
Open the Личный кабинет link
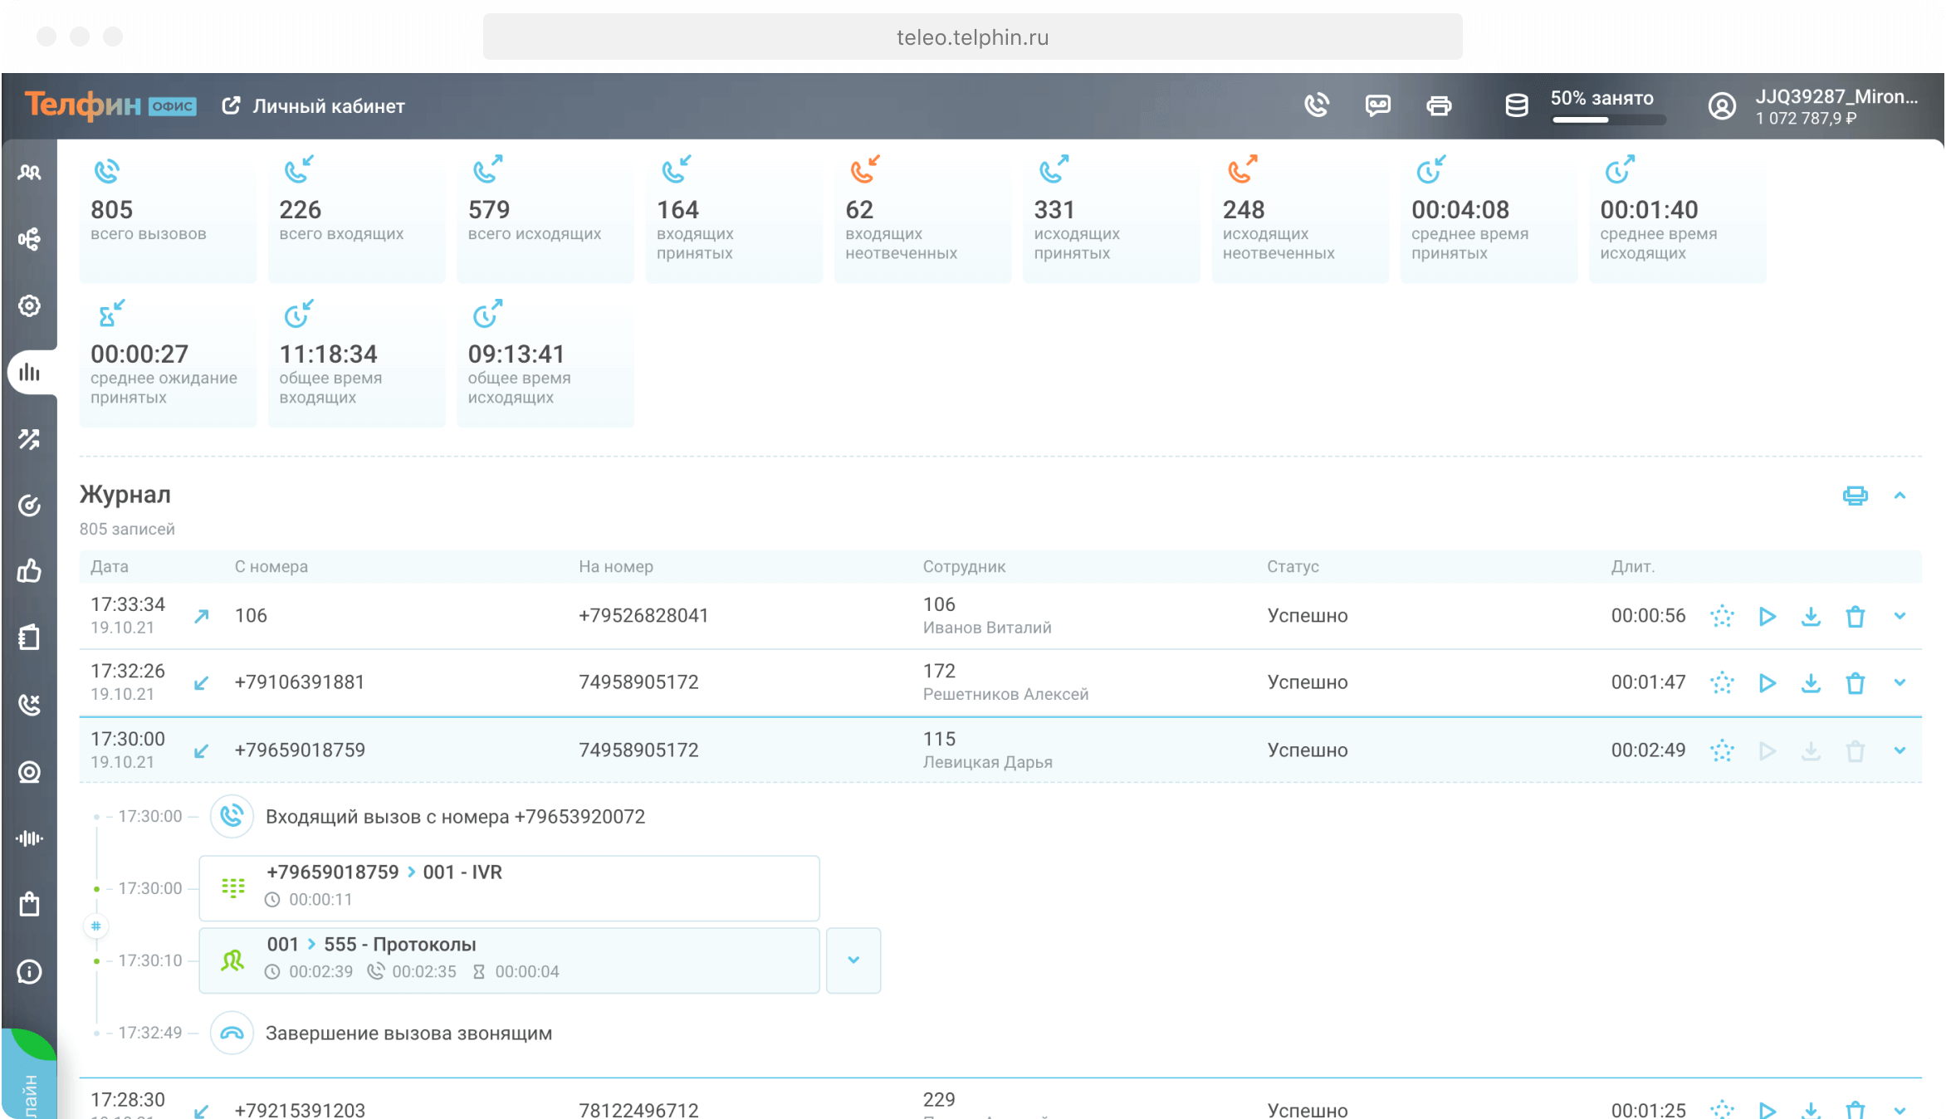tap(314, 106)
